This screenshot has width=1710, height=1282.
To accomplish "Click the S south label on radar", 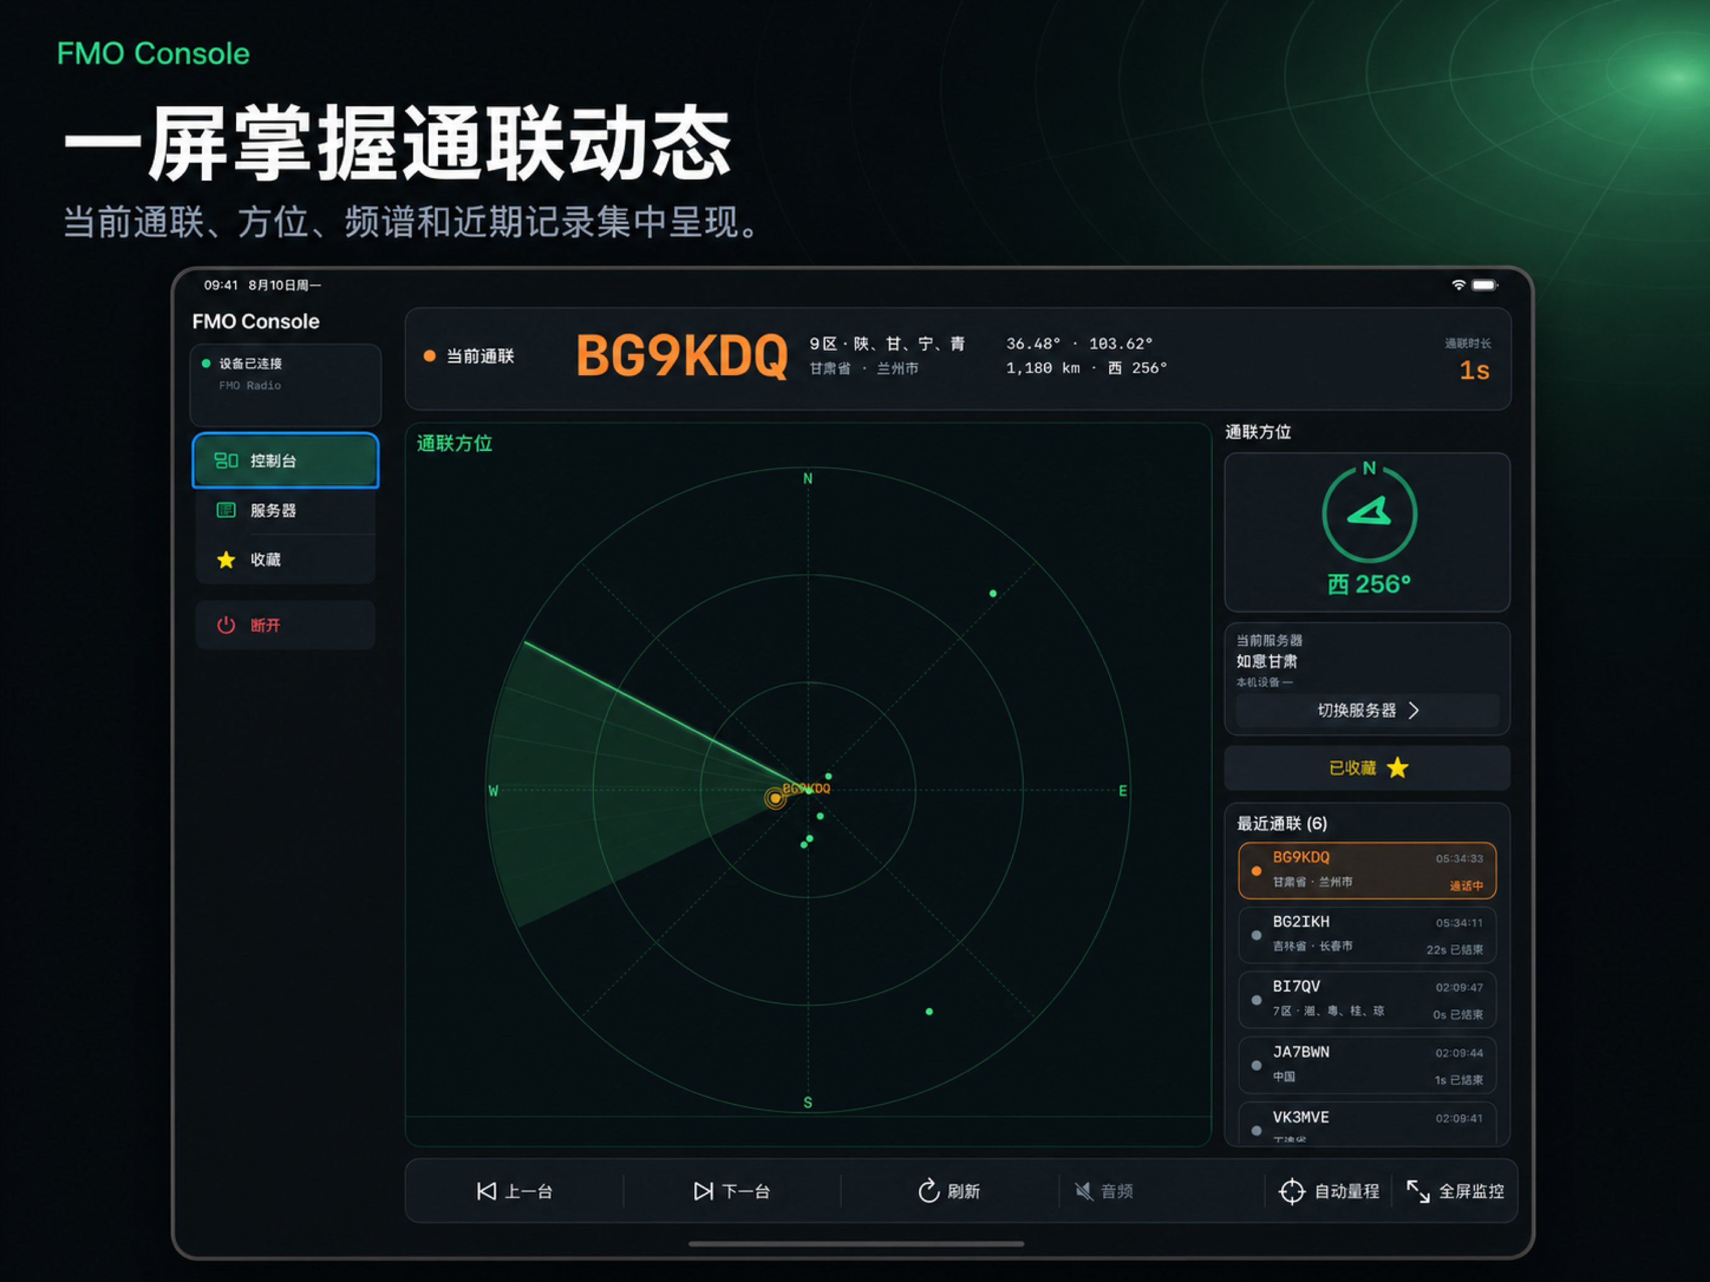I will coord(808,1102).
